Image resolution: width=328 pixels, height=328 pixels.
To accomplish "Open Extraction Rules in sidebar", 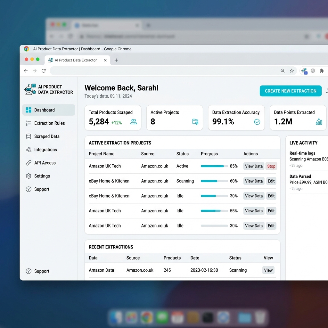I will 49,123.
